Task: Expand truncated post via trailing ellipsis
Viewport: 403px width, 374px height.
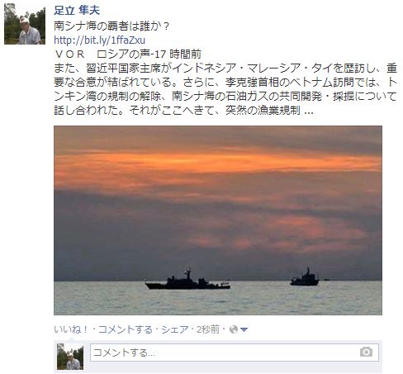Action: [x=309, y=111]
